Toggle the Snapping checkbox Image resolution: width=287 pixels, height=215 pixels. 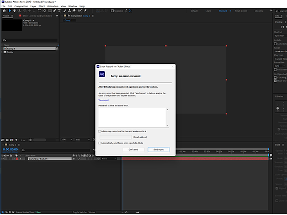[112, 11]
